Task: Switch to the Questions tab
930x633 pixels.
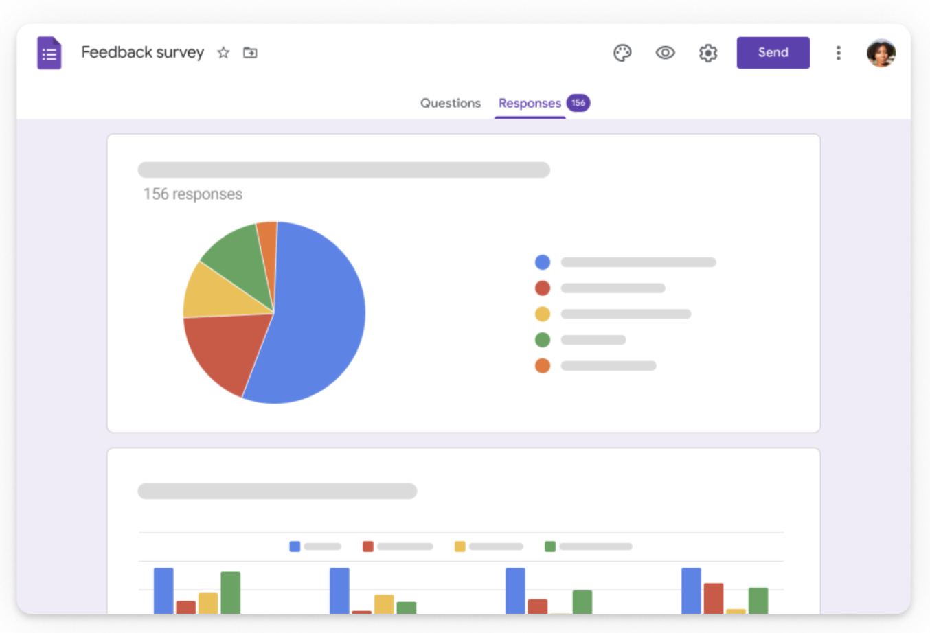Action: coord(450,103)
